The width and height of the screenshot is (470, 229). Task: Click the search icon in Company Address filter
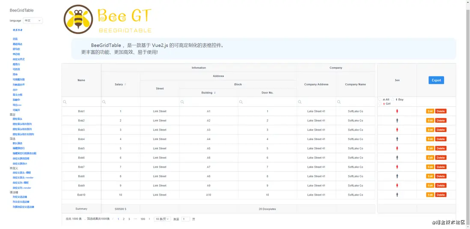coord(300,102)
